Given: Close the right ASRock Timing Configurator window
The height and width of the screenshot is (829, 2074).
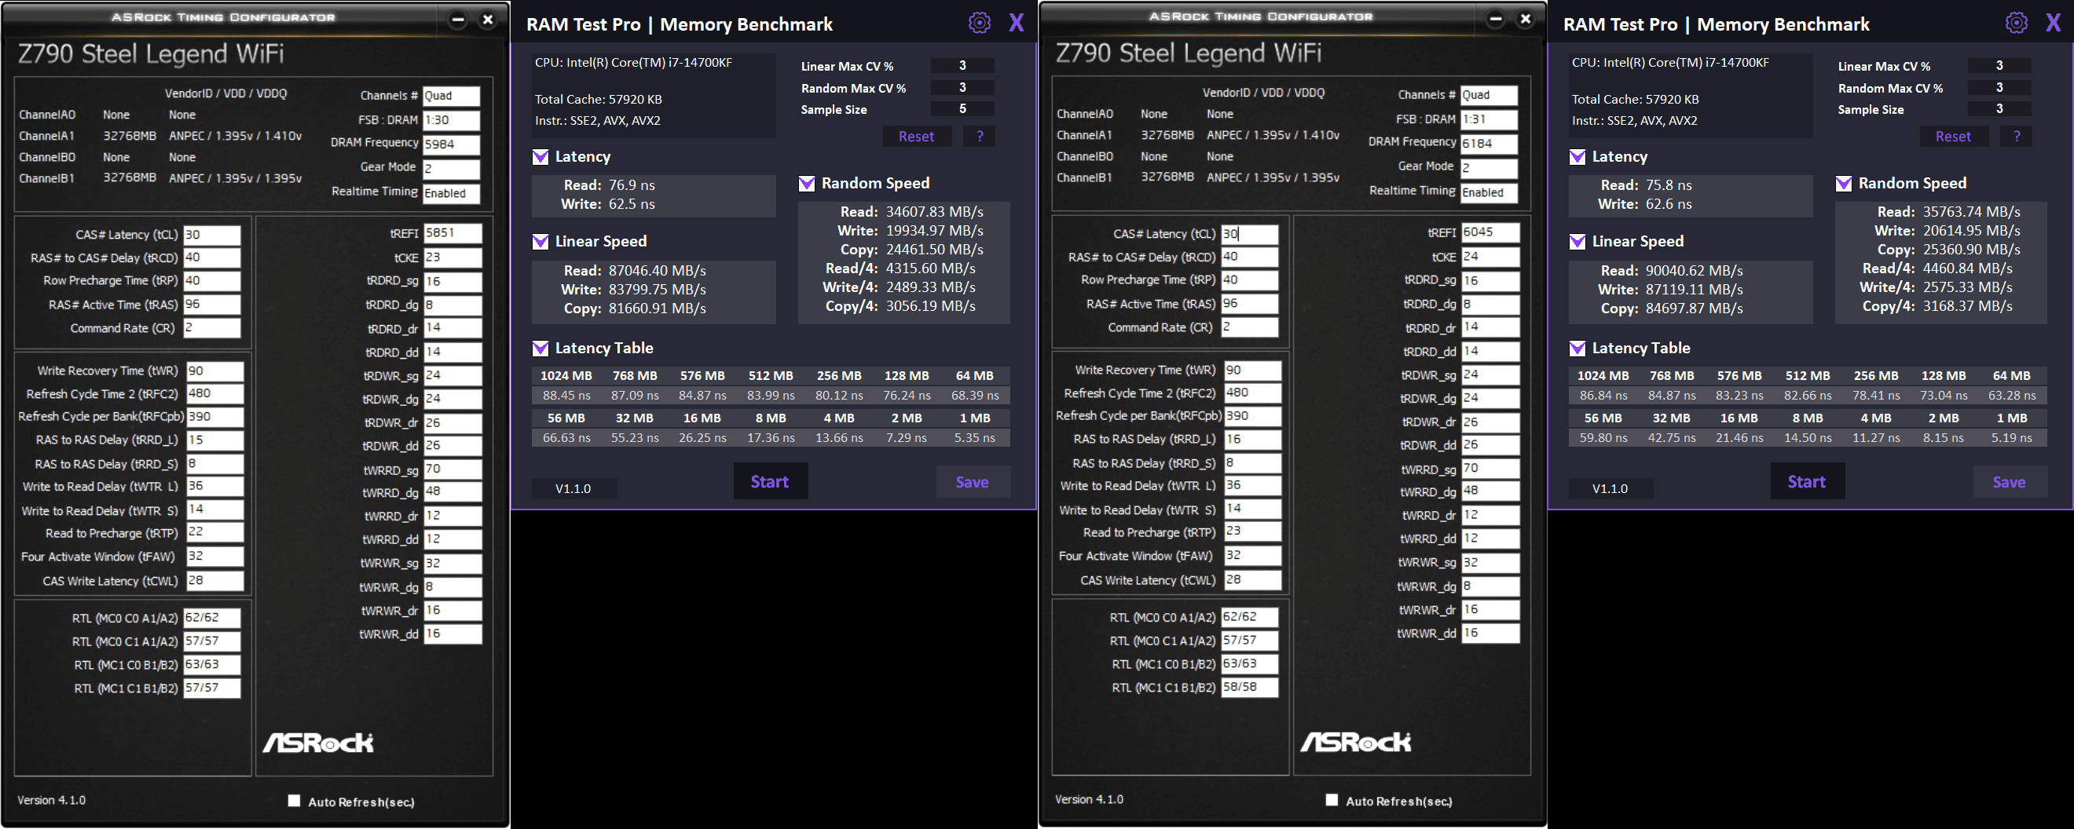Looking at the screenshot, I should [x=1526, y=19].
